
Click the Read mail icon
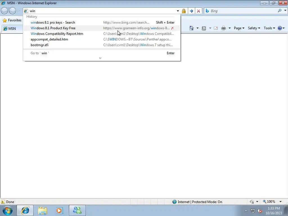tap(216, 28)
